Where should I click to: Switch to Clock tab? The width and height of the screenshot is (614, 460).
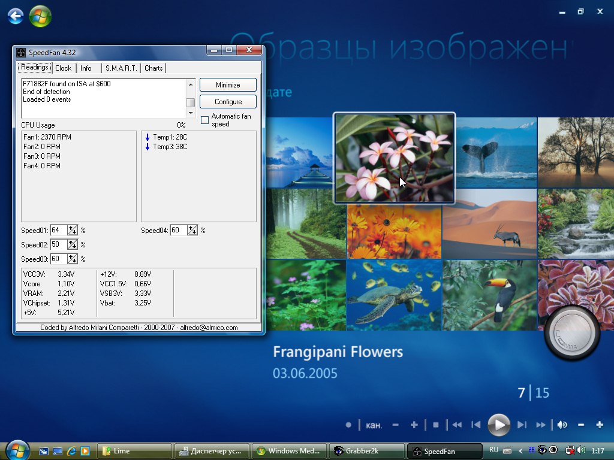coord(63,68)
